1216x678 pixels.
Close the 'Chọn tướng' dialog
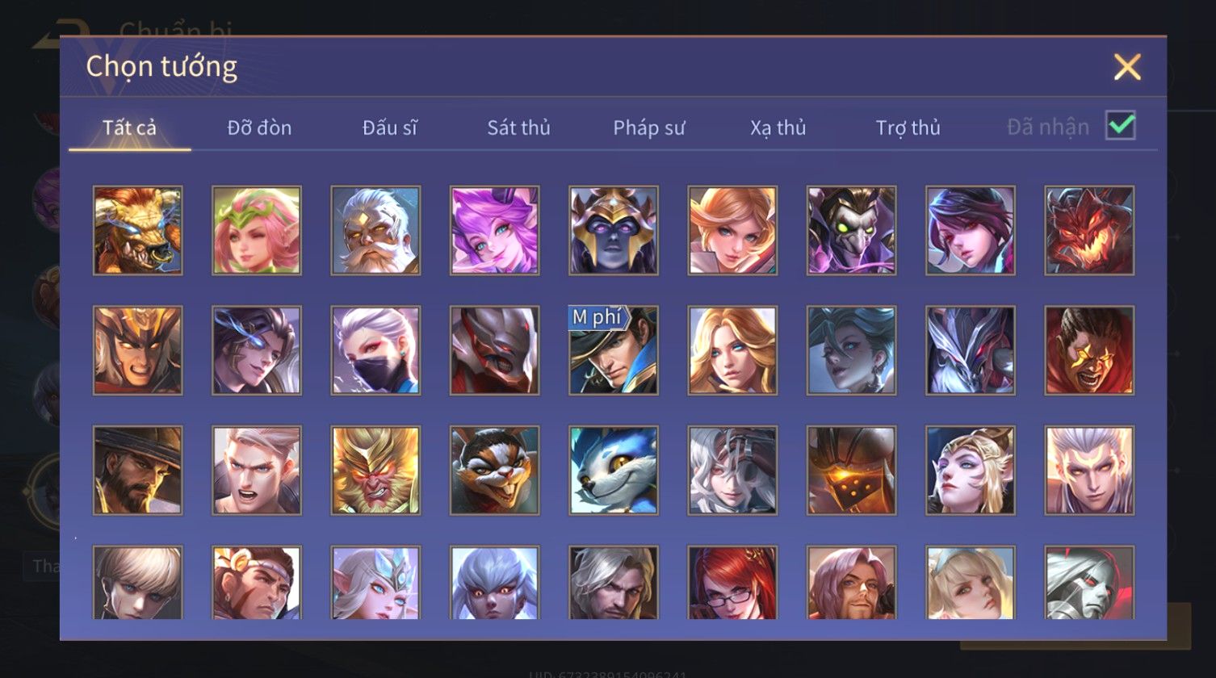pos(1127,67)
